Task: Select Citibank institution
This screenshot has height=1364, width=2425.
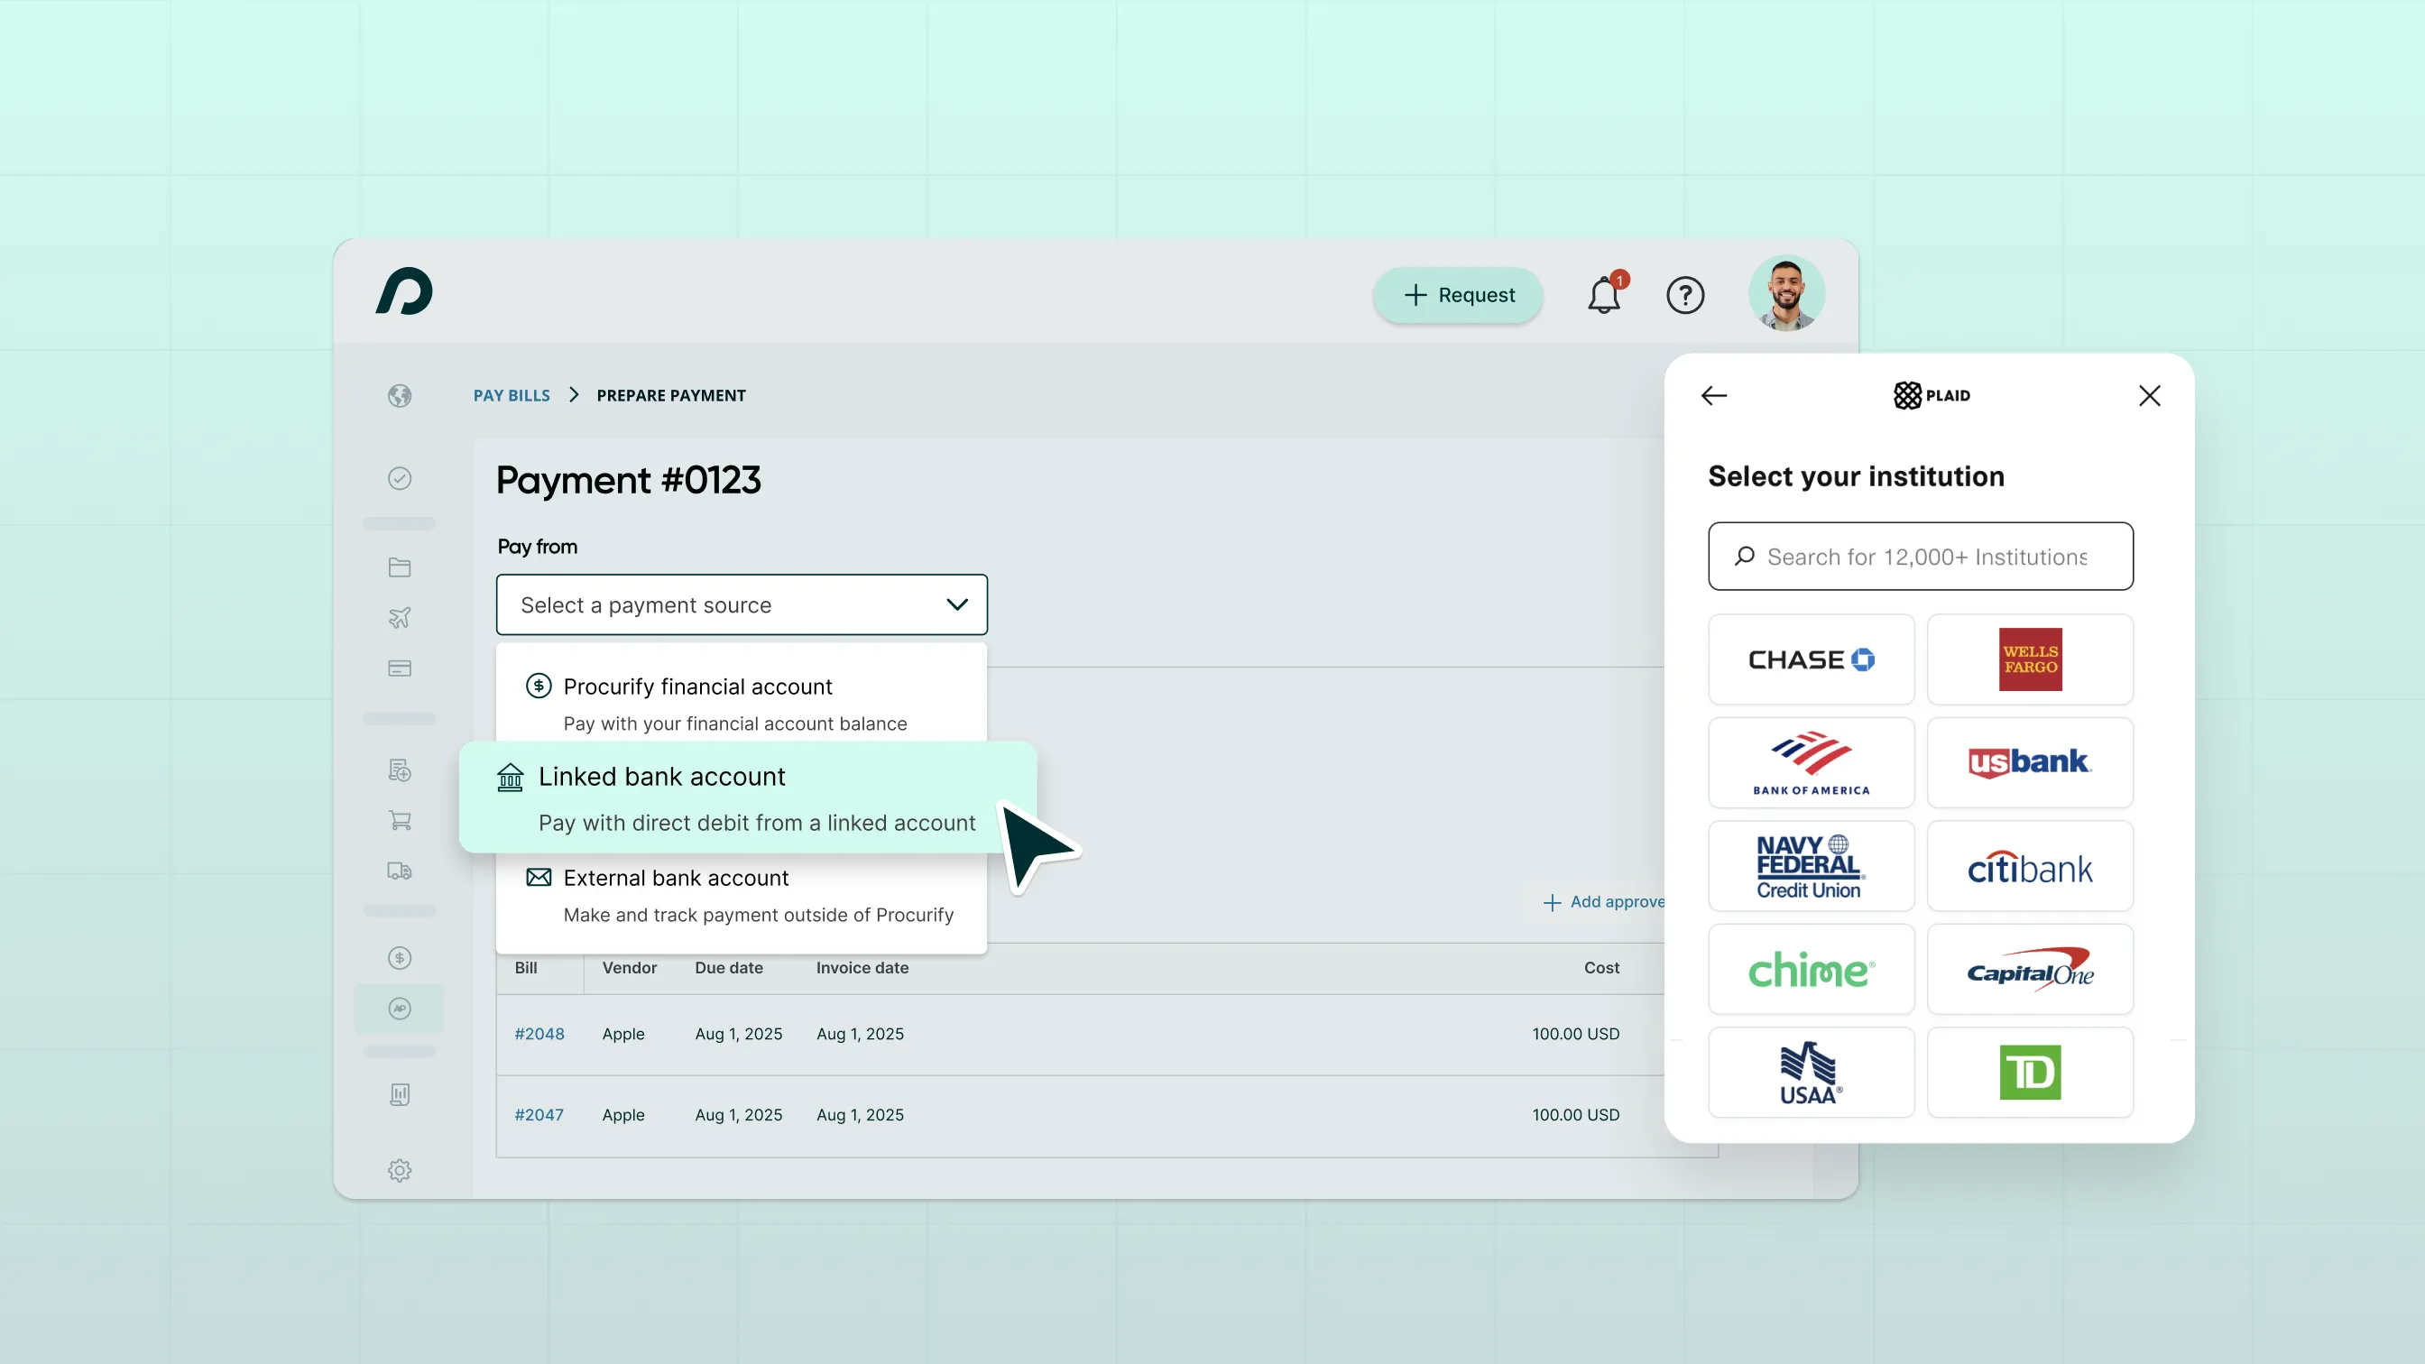Action: 2030,866
